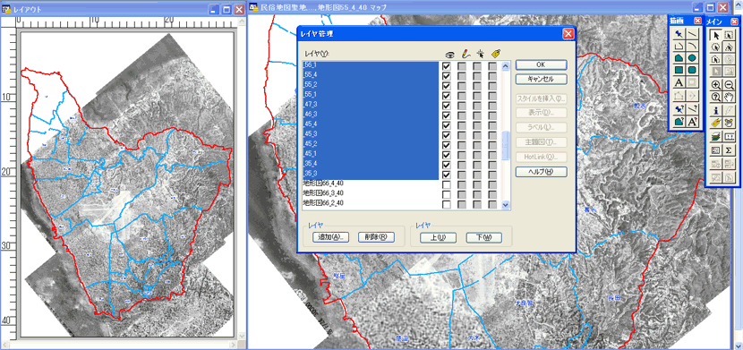The width and height of the screenshot is (743, 350).
Task: Select the Zoom-out magnifier tool
Action: coord(729,84)
